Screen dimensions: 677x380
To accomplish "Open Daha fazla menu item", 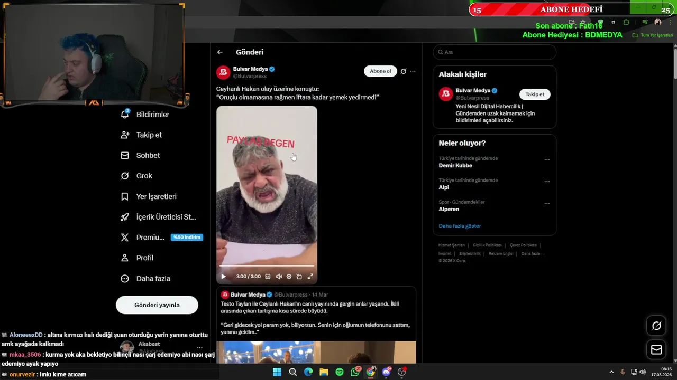I will click(x=153, y=279).
